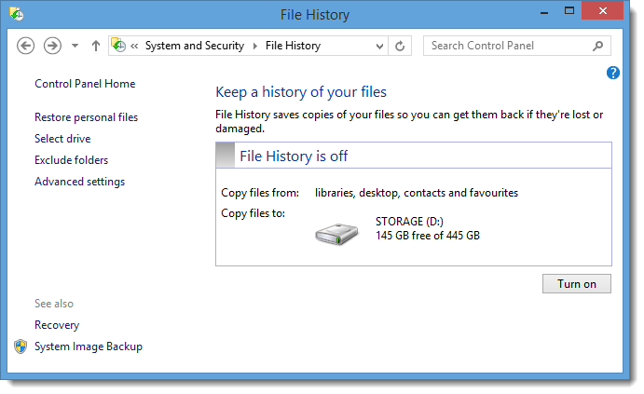The image size is (644, 394).
Task: Close the File History window
Action: 602,11
